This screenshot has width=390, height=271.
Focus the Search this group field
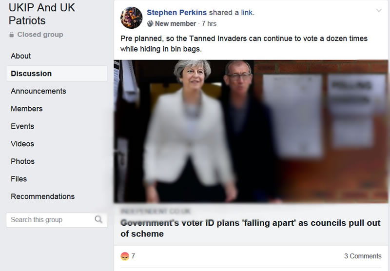(51, 220)
